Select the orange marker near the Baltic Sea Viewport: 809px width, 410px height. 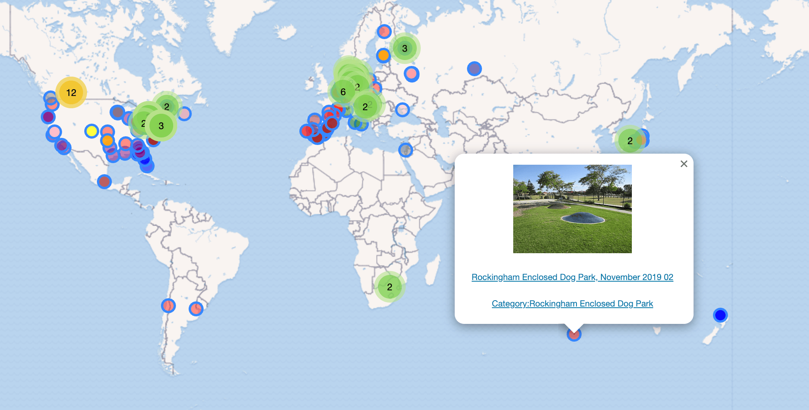pyautogui.click(x=383, y=55)
